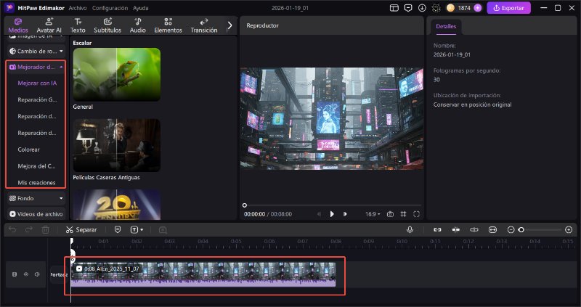Expand the Cambio de ro... section
The width and height of the screenshot is (581, 307).
(36, 51)
